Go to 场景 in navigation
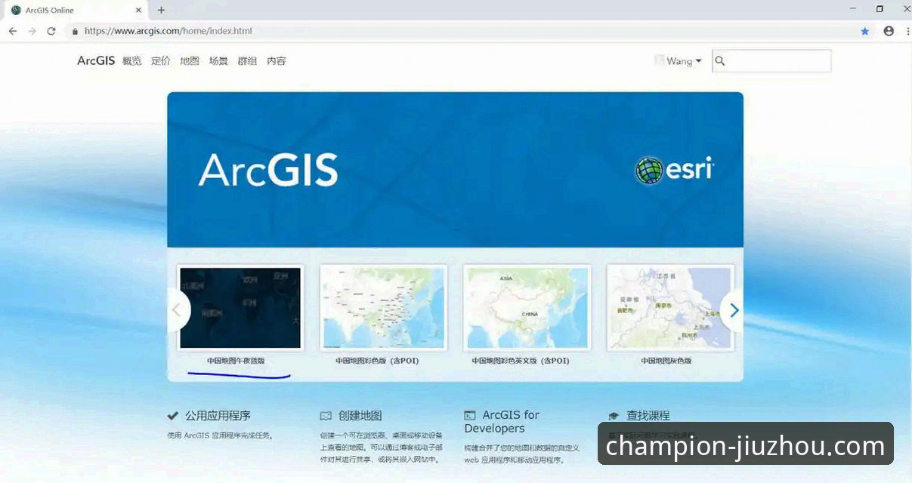 (x=218, y=61)
